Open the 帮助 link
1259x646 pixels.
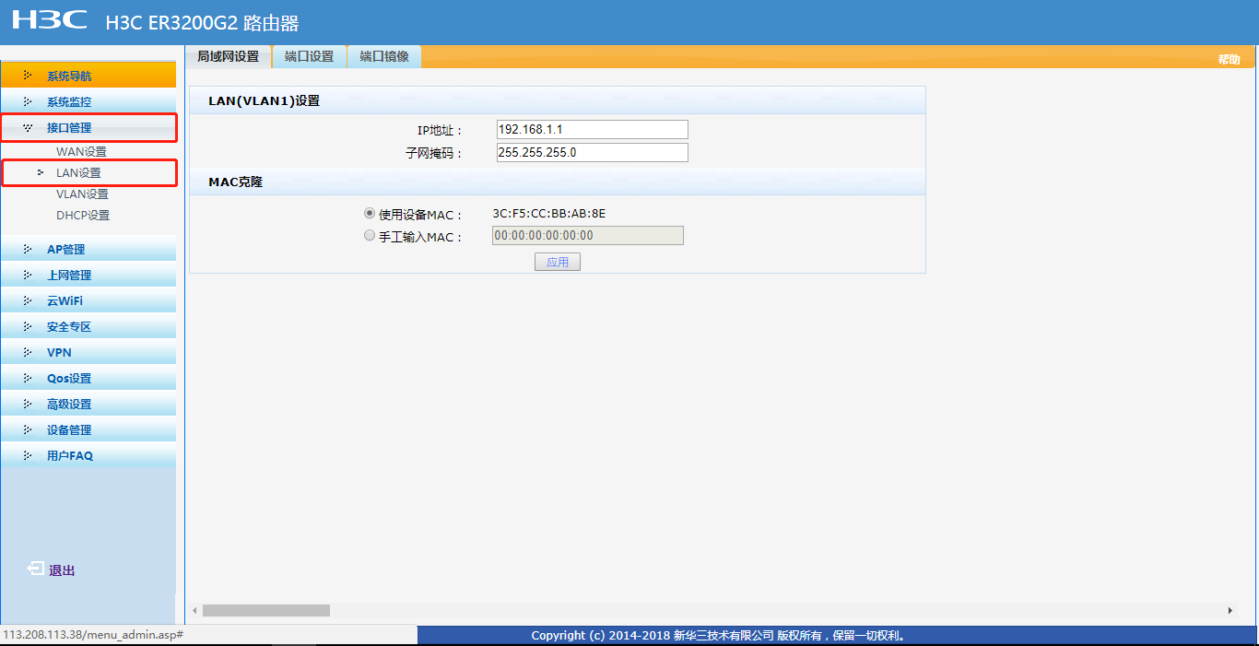(x=1228, y=57)
